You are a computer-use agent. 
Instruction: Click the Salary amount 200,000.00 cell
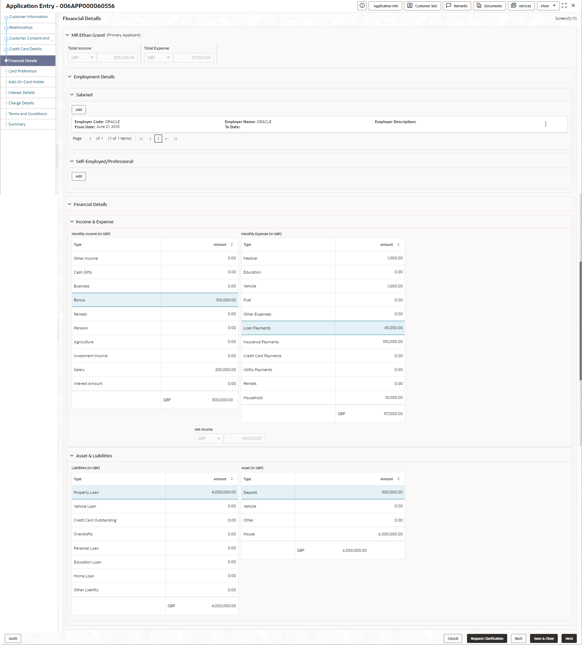click(x=200, y=370)
